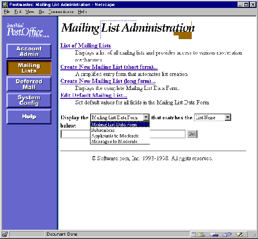Open the Deferred Mail section

29,84
